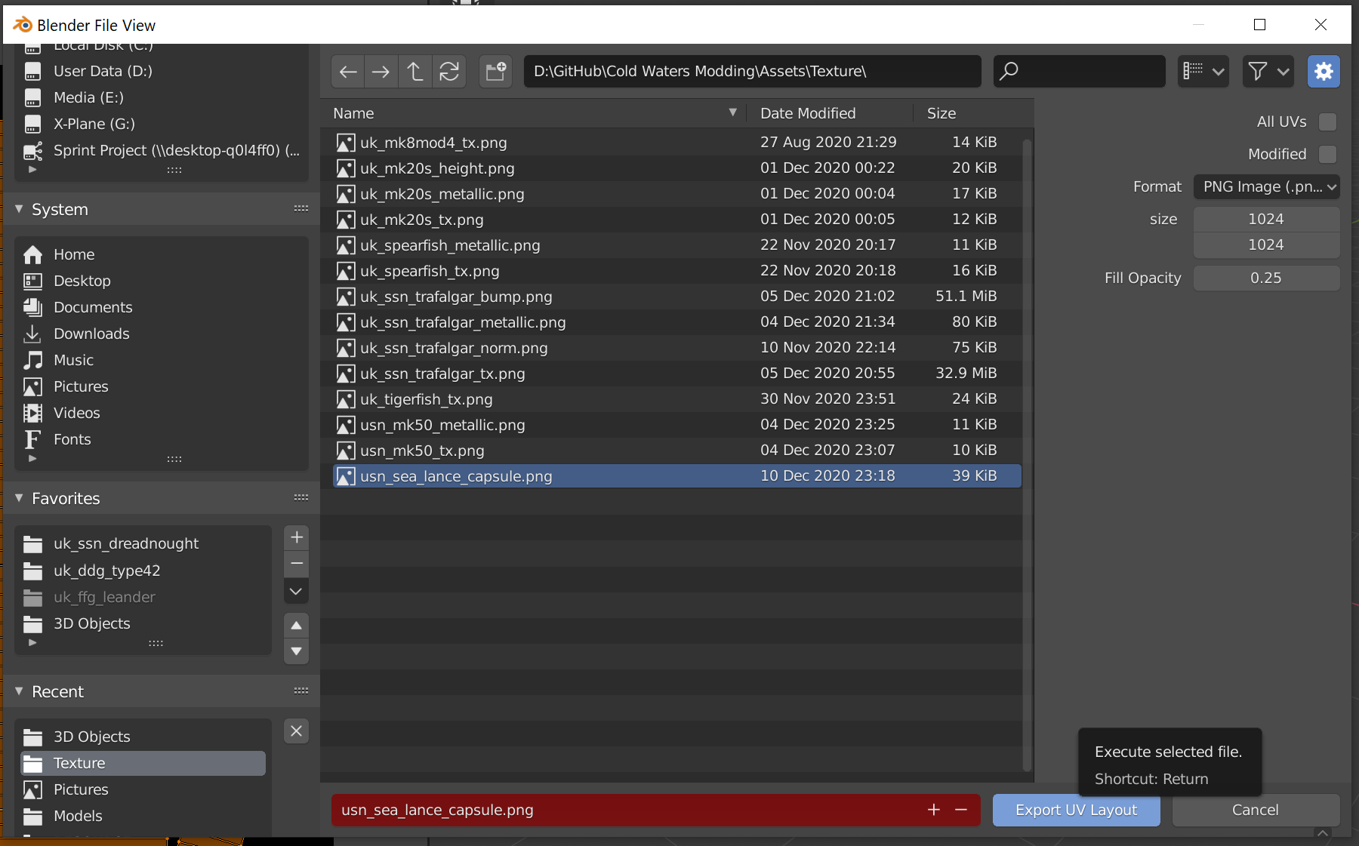This screenshot has height=846, width=1359.
Task: Select uk_ssn_trafalgar_bump.png file
Action: click(x=676, y=297)
